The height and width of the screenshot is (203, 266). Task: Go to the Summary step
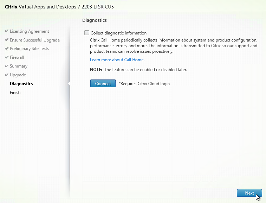(19, 66)
